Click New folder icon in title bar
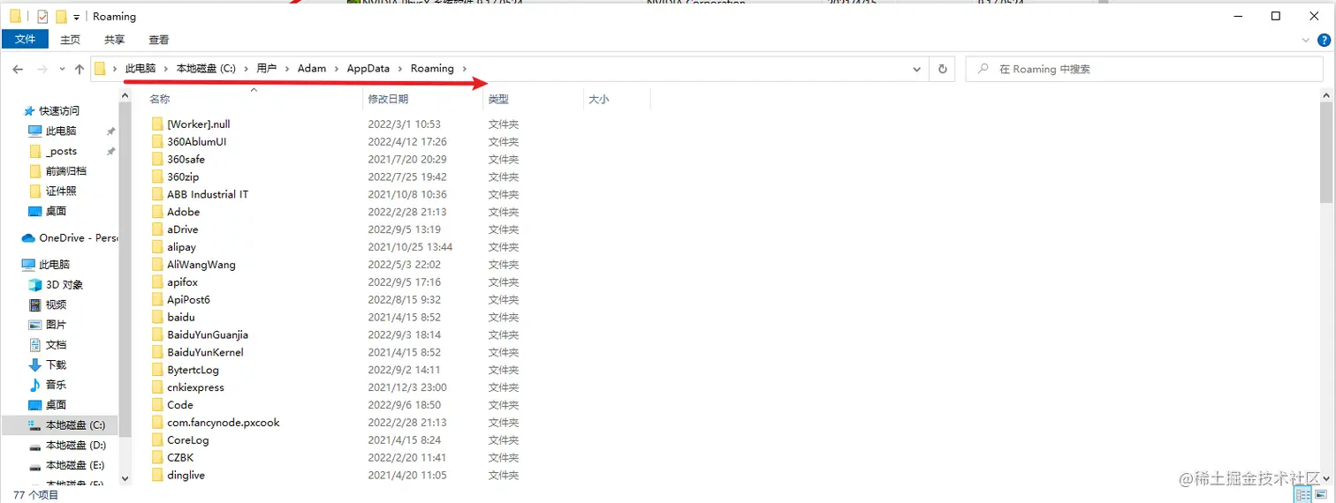The image size is (1336, 503). click(x=61, y=16)
